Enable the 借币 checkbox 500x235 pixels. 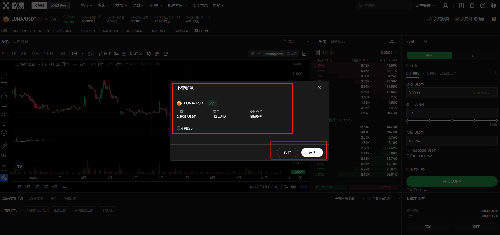pos(408,65)
